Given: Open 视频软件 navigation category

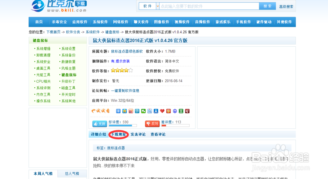Looking at the screenshot, I should pos(182,22).
